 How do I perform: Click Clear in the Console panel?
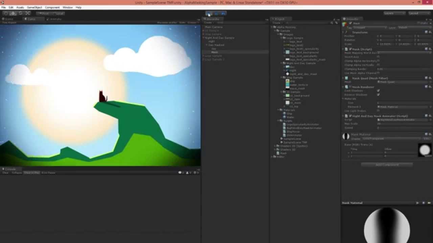click(5, 172)
